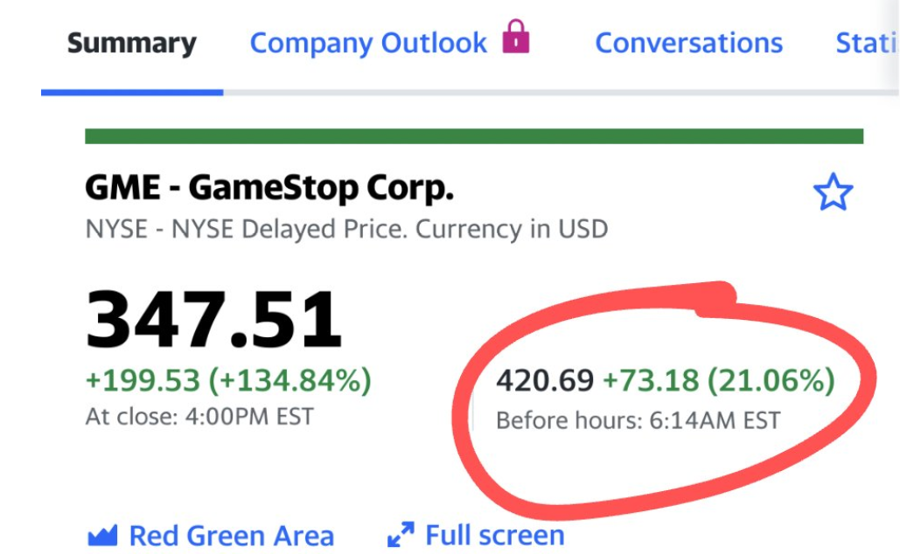Click the +199.53 (+134.84%) change value
Screen dimensions: 900x554
[x=228, y=381]
